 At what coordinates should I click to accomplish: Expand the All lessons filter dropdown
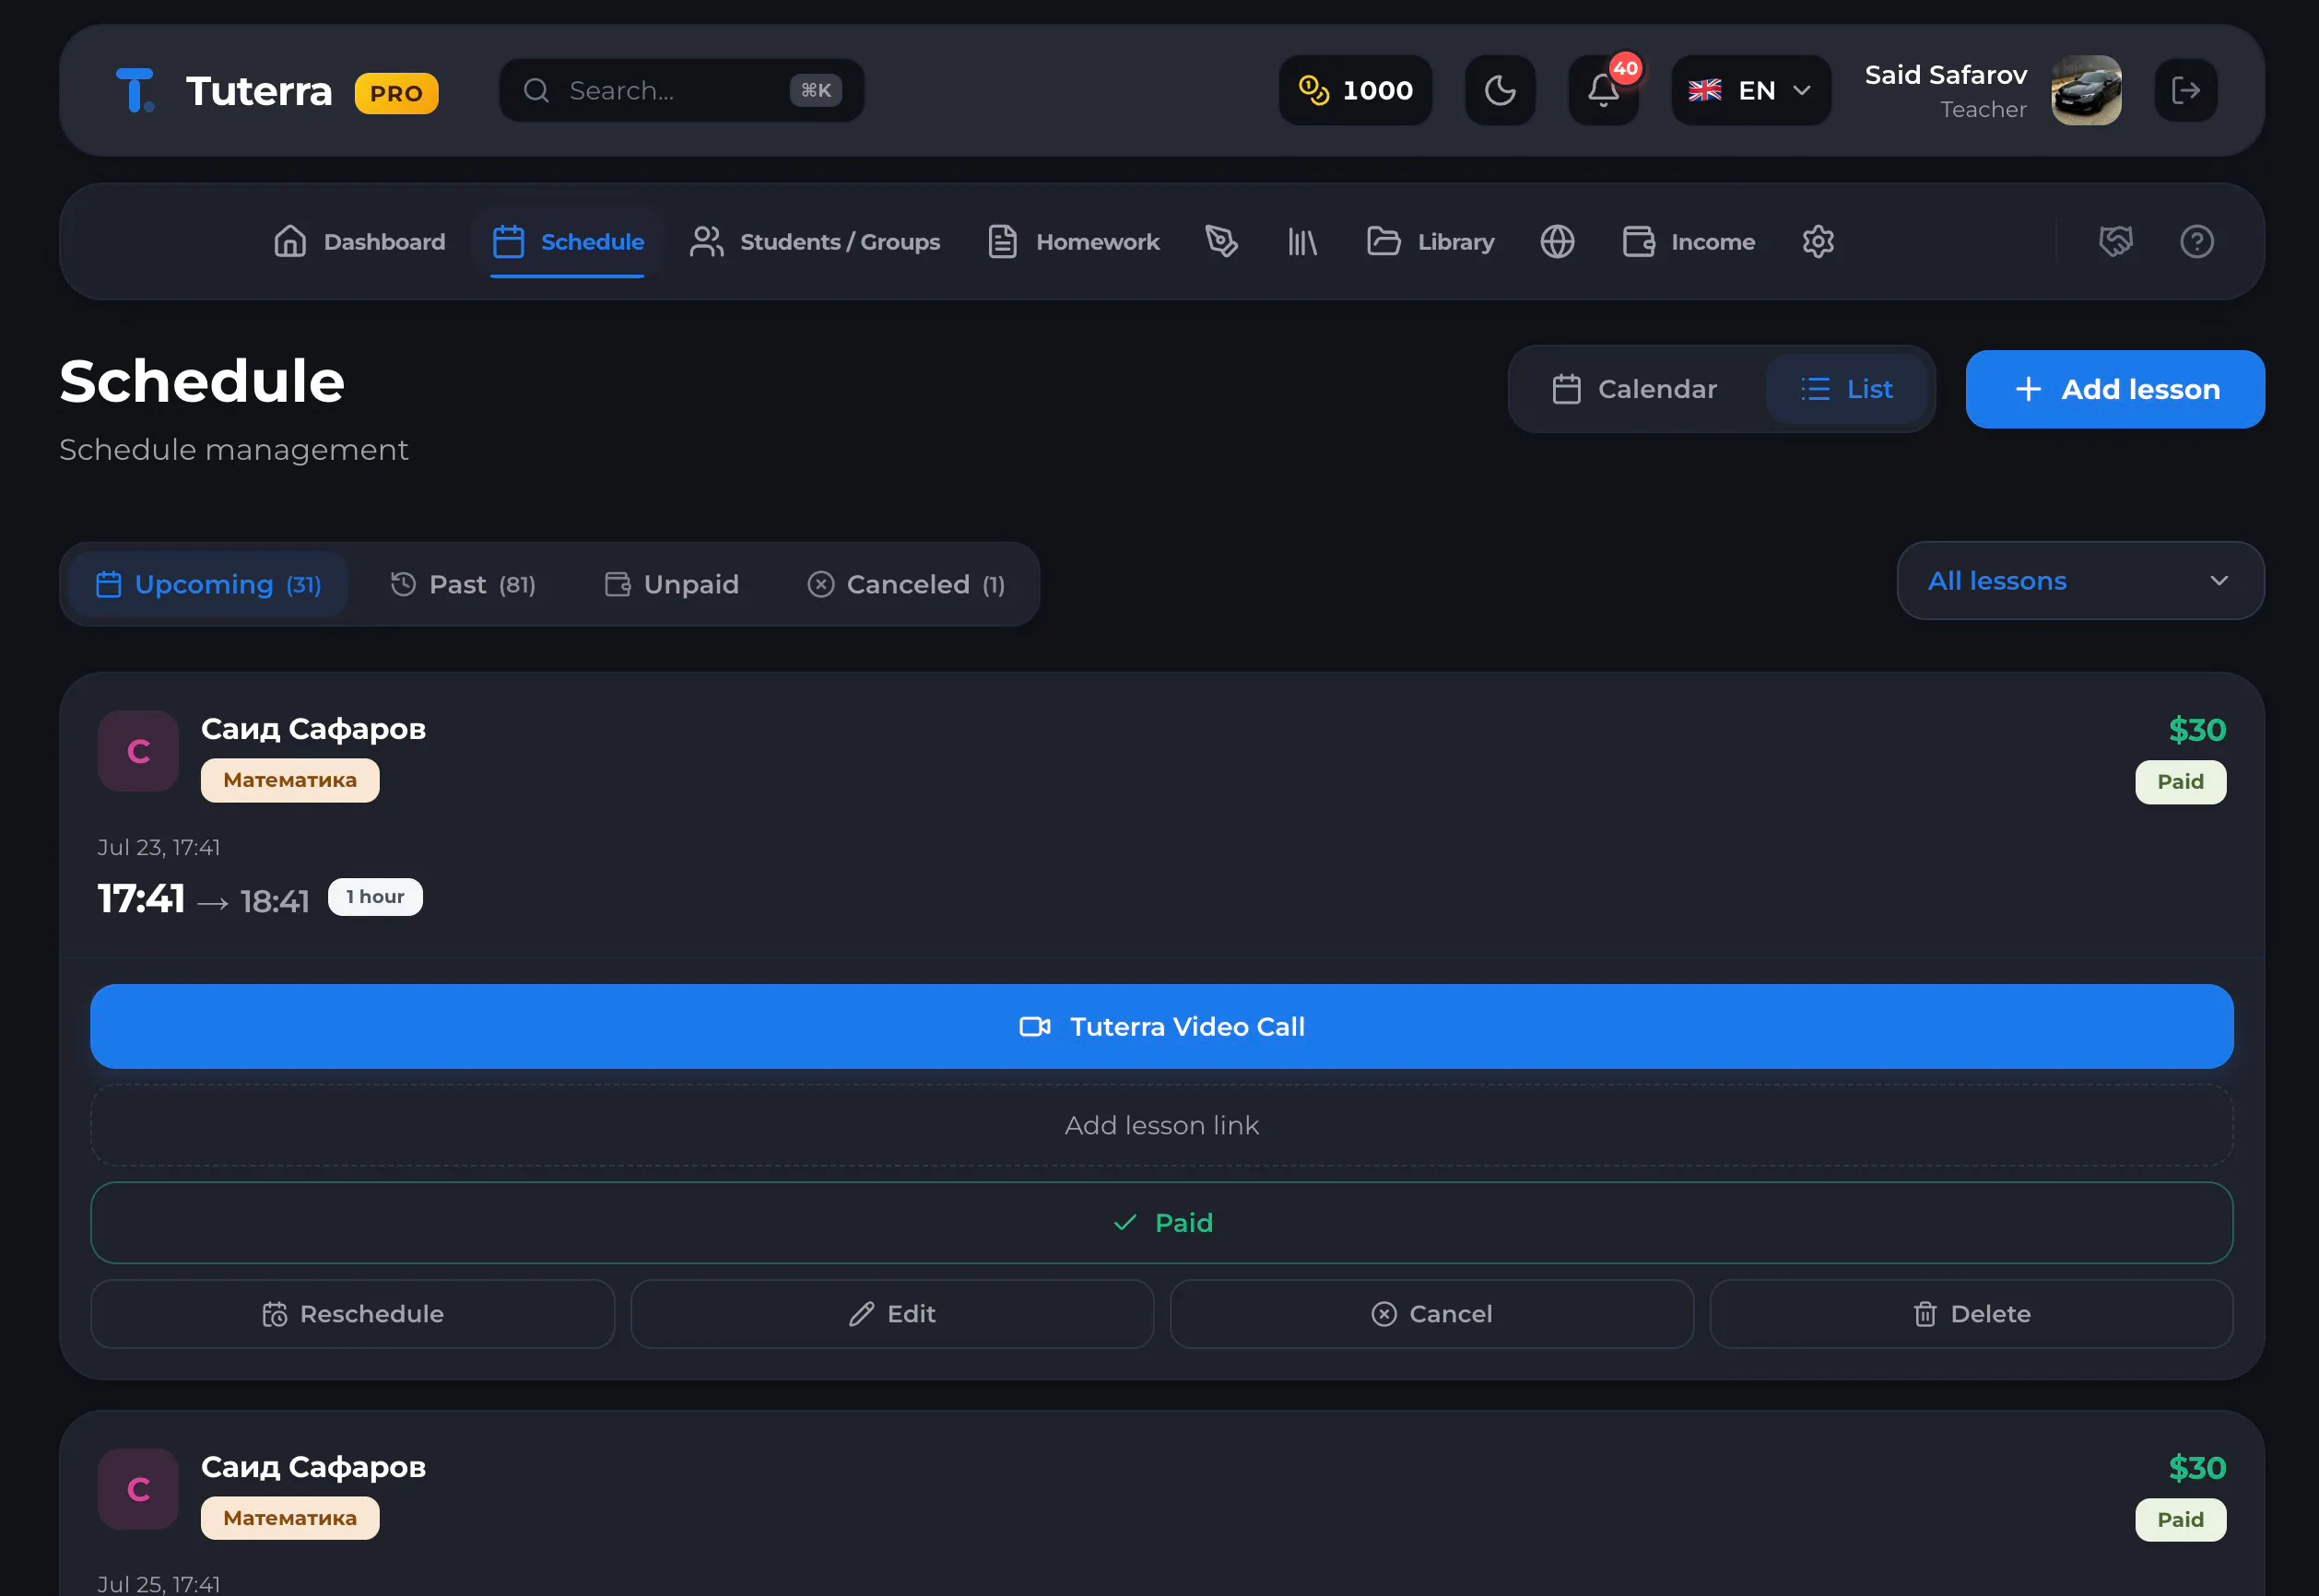(x=2080, y=581)
